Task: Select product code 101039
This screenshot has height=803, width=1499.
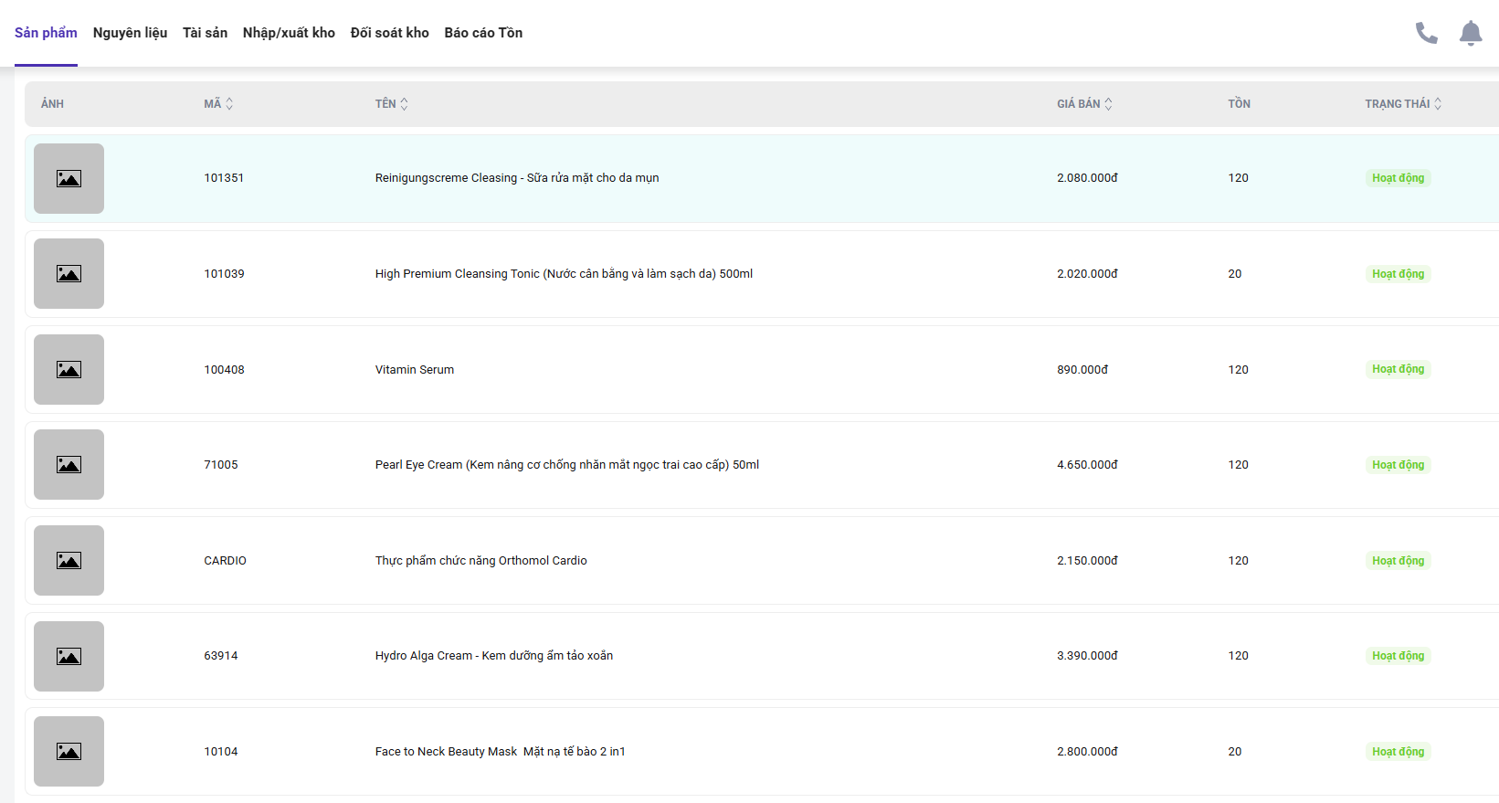Action: tap(224, 274)
